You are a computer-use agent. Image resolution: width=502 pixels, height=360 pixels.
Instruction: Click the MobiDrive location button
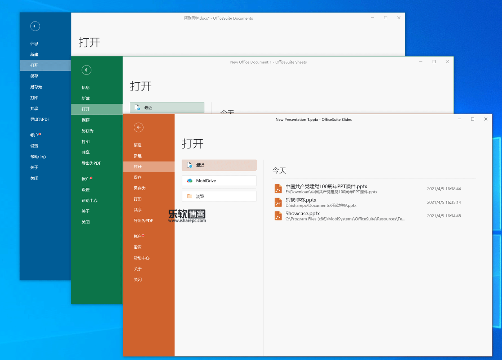click(219, 181)
